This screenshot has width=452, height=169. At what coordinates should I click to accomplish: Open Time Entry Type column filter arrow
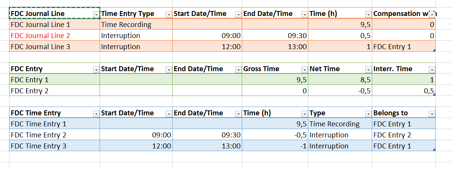coord(169,14)
